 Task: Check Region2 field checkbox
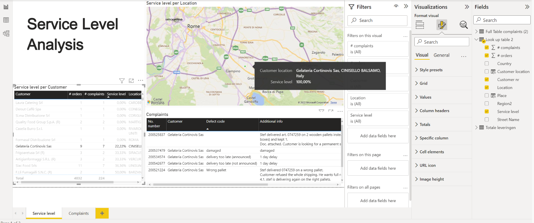click(487, 103)
